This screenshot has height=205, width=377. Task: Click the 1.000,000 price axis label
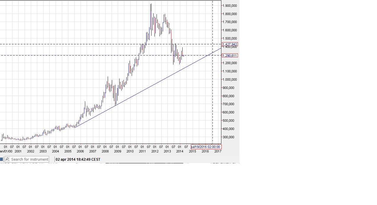click(x=230, y=79)
